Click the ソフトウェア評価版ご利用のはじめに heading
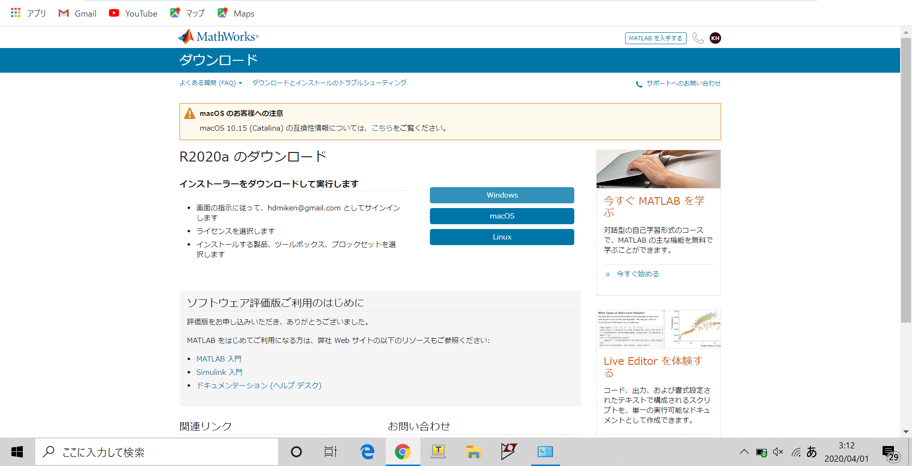Screen dimensions: 912x466 pos(275,303)
